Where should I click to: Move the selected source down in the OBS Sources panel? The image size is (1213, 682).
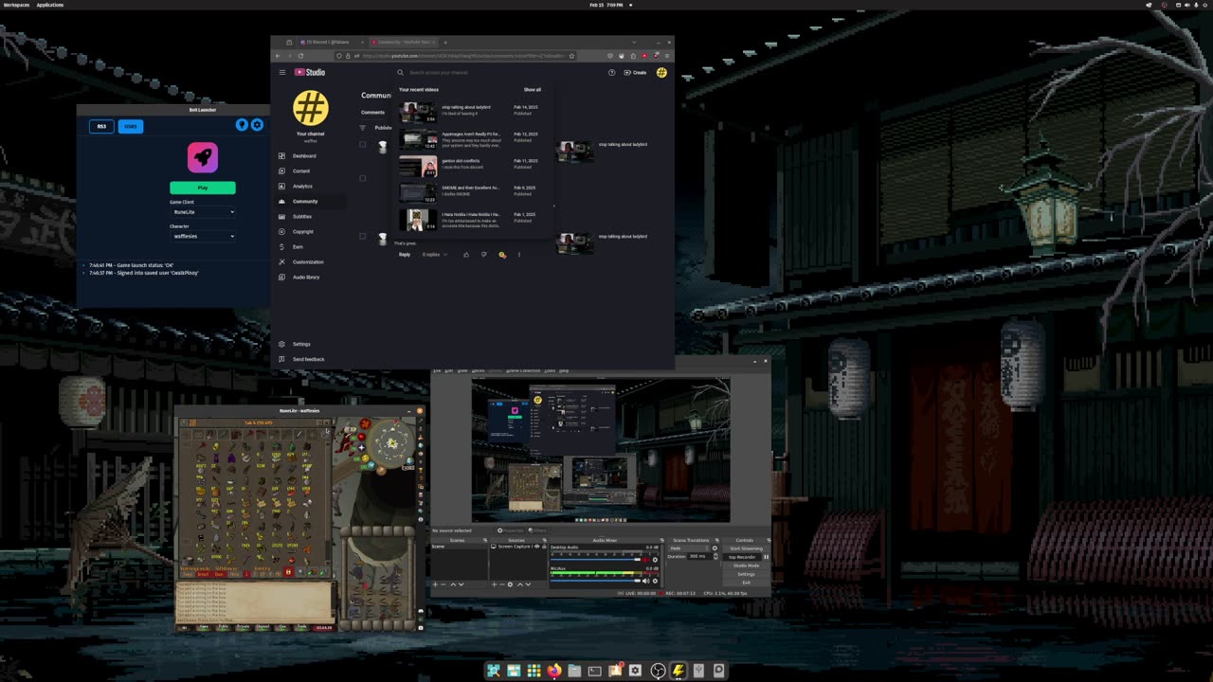click(x=528, y=584)
